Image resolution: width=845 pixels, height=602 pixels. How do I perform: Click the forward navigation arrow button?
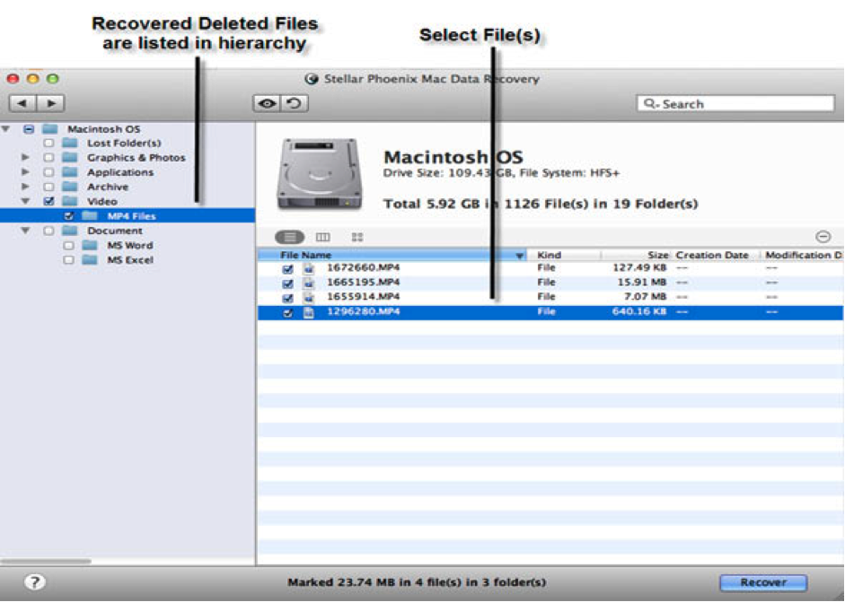coord(51,103)
